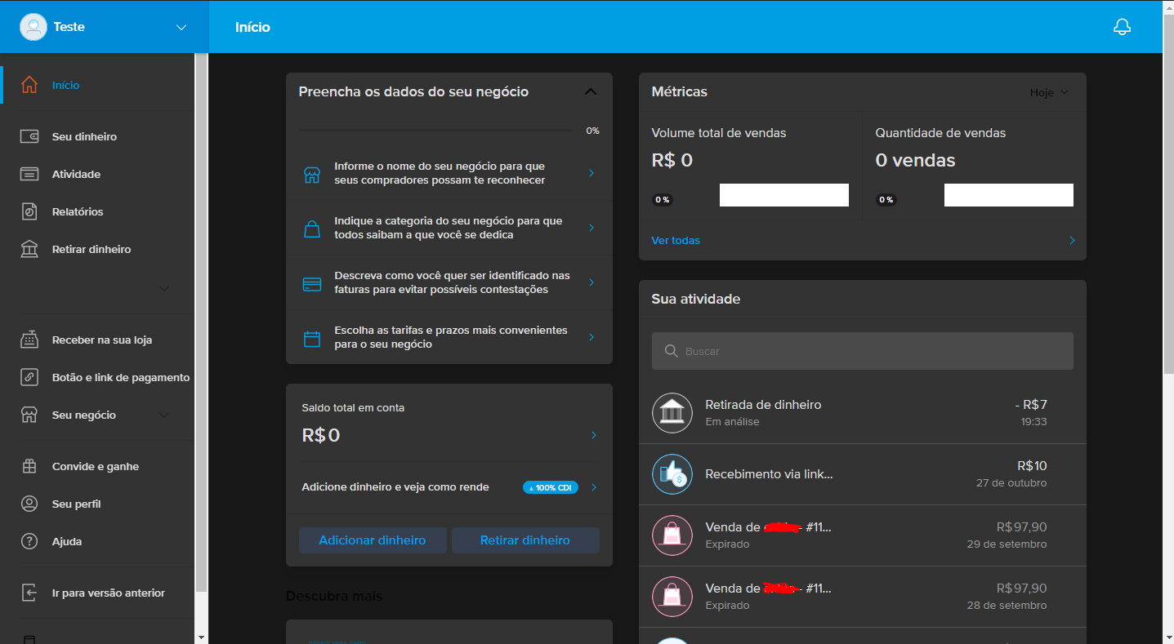This screenshot has height=644, width=1174.
Task: Click the Ajuda question mark icon
Action: point(29,541)
